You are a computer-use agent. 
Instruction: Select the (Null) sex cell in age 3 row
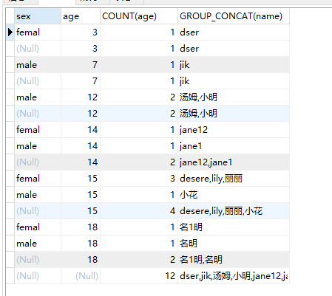(38, 49)
